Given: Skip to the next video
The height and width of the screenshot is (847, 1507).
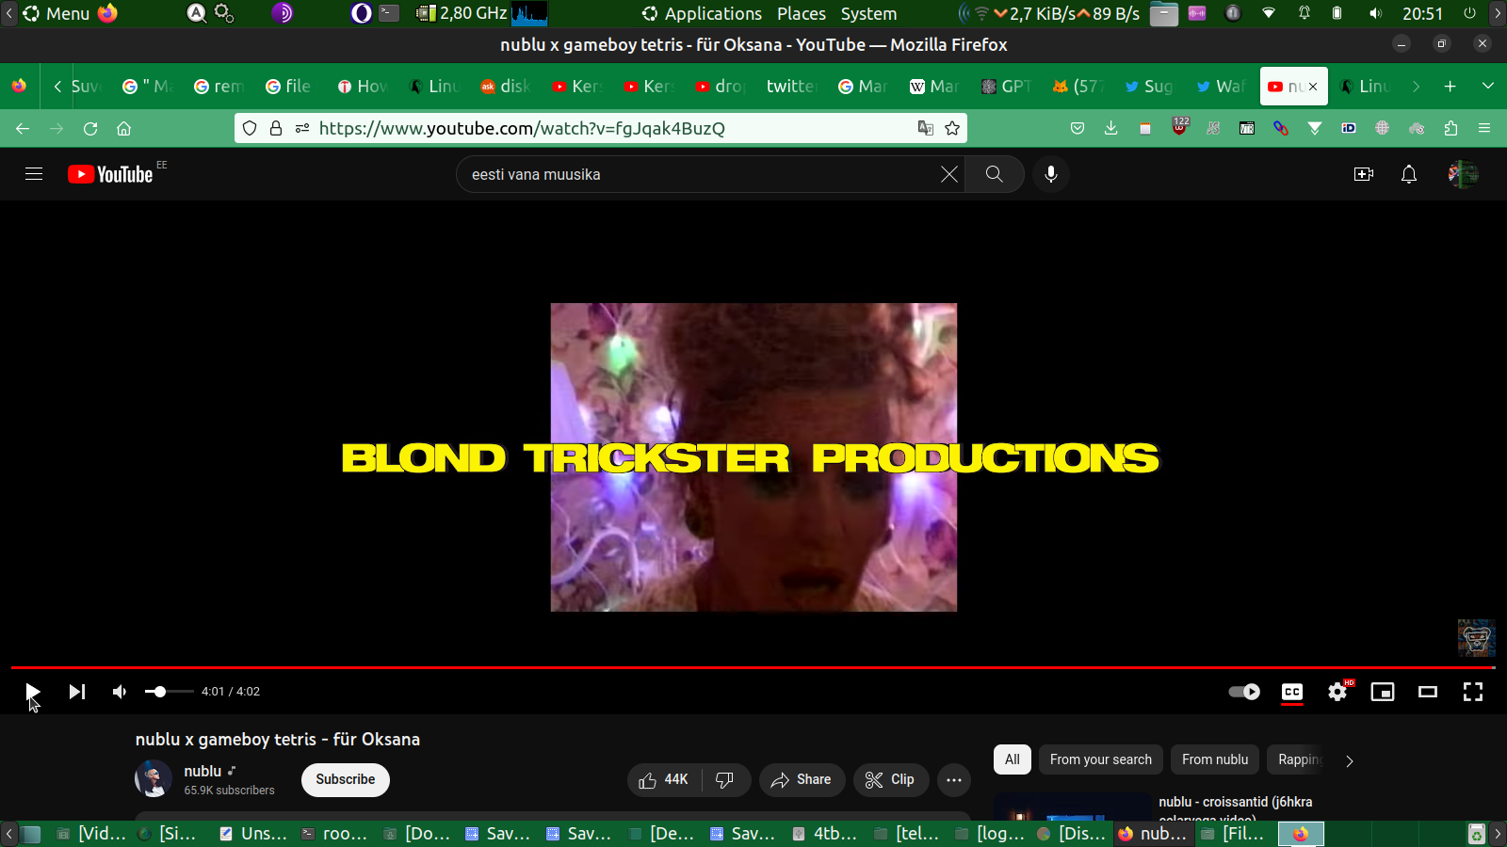Looking at the screenshot, I should tap(77, 692).
